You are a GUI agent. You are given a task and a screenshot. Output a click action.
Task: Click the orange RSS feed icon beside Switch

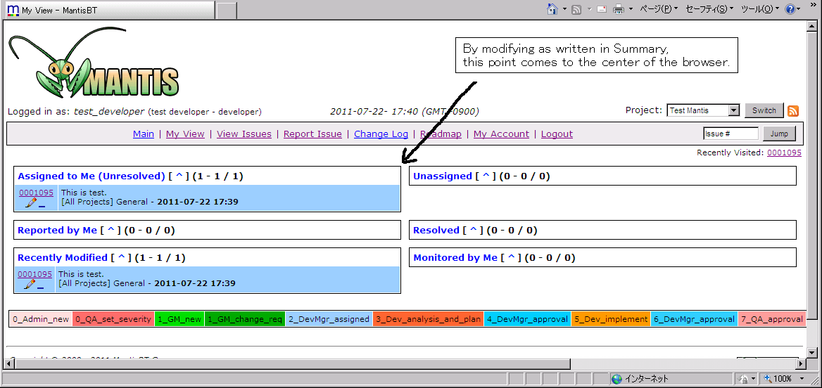tap(793, 111)
